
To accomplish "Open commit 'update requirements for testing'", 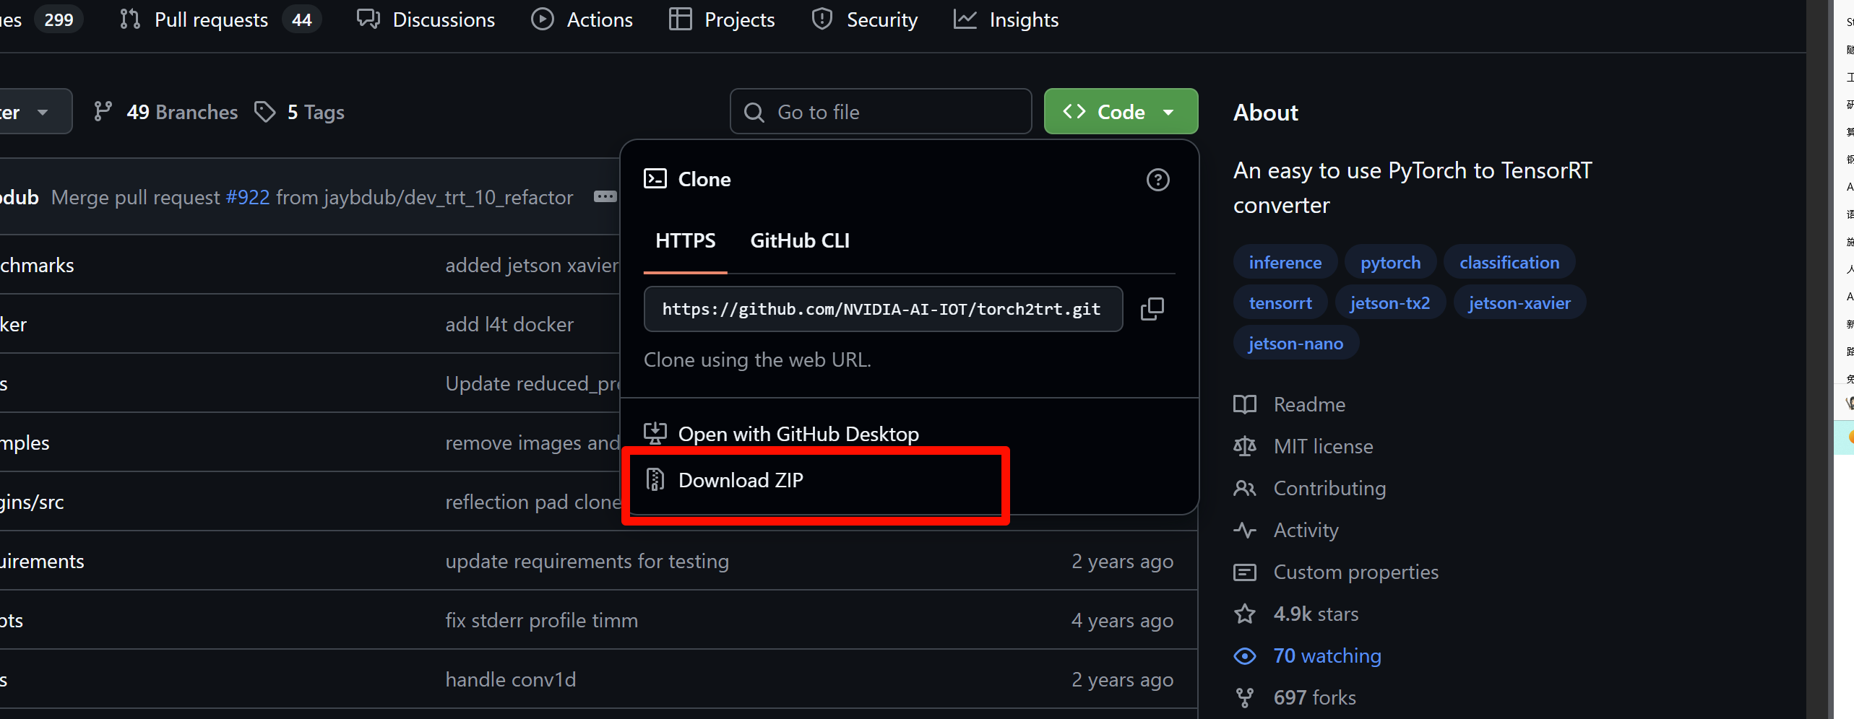I will pyautogui.click(x=587, y=561).
